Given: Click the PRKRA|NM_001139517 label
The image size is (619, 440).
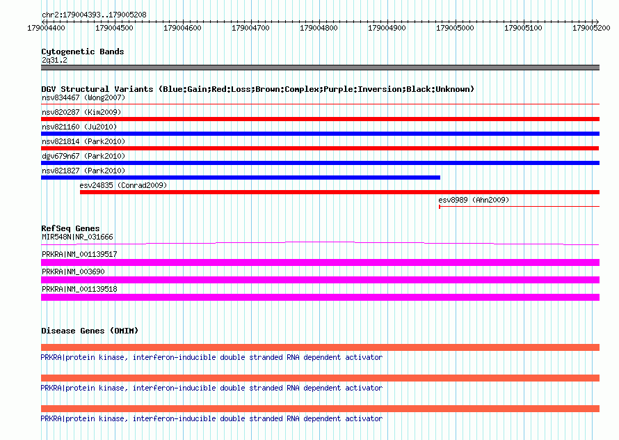Looking at the screenshot, I should [x=79, y=255].
